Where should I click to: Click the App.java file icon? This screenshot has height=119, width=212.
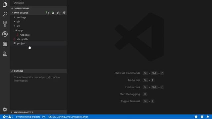[17, 35]
